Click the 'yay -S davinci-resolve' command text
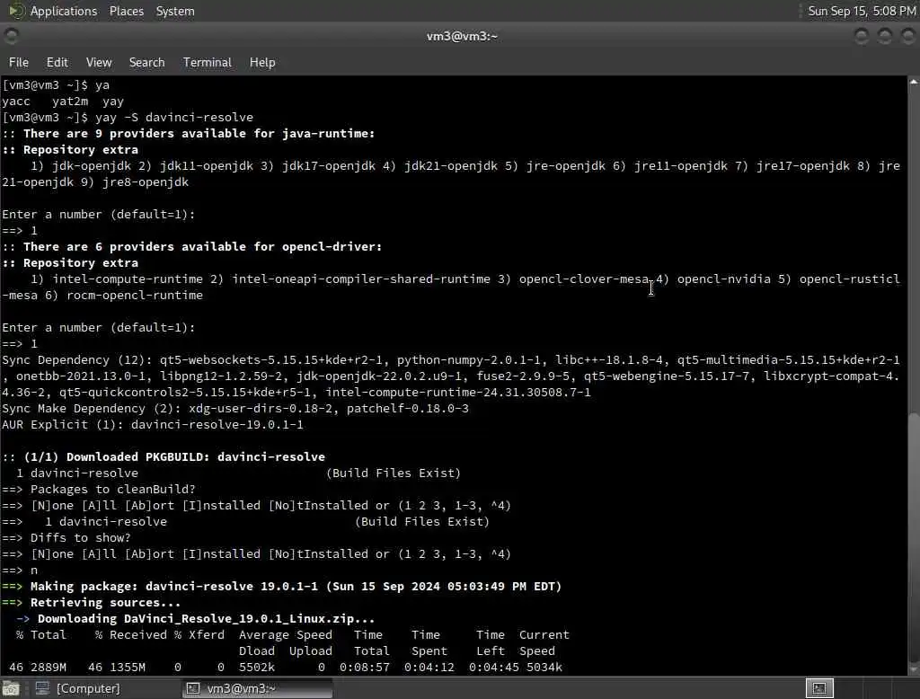Viewport: 920px width, 699px height. [x=174, y=118]
